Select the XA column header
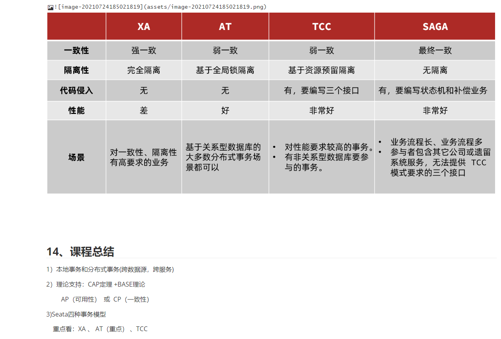 pyautogui.click(x=144, y=26)
